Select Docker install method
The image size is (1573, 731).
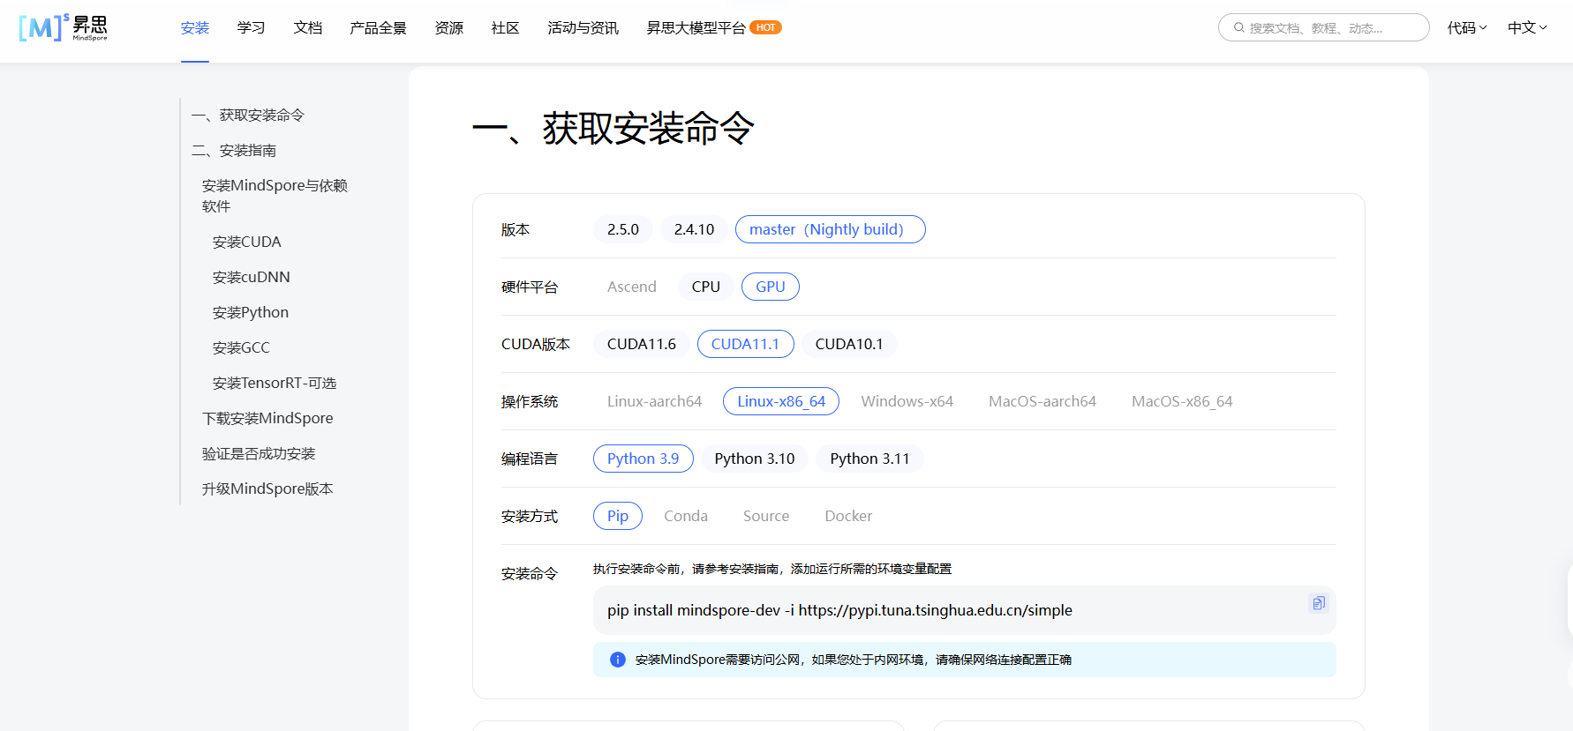[848, 516]
